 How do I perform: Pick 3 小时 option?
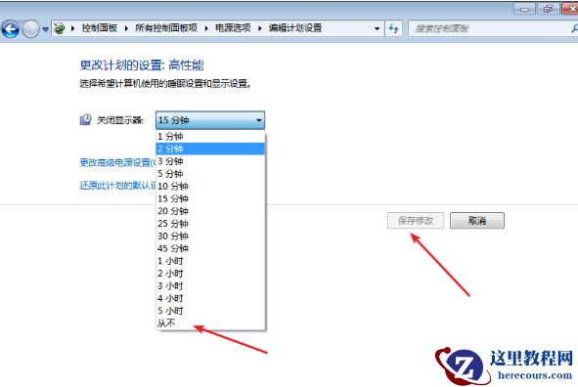[x=210, y=285]
